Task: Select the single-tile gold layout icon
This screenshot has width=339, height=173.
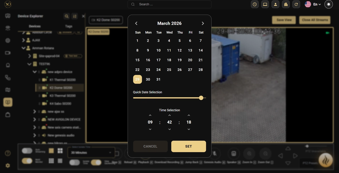Action: click(51, 151)
